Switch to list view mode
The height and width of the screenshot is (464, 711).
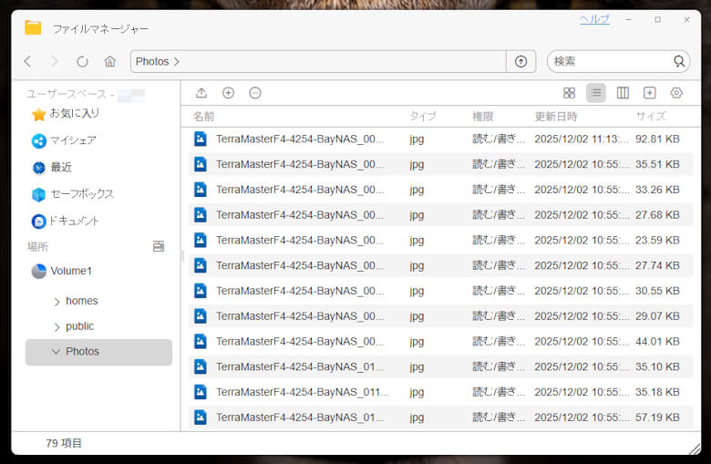(595, 93)
